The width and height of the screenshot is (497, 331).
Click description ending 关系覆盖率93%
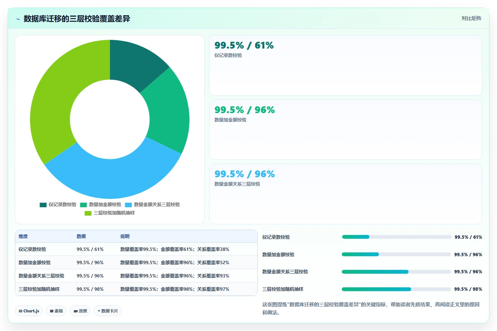pos(175,276)
